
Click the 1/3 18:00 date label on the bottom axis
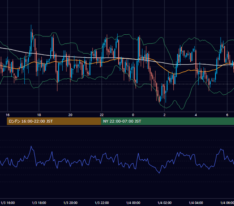(x=39, y=203)
